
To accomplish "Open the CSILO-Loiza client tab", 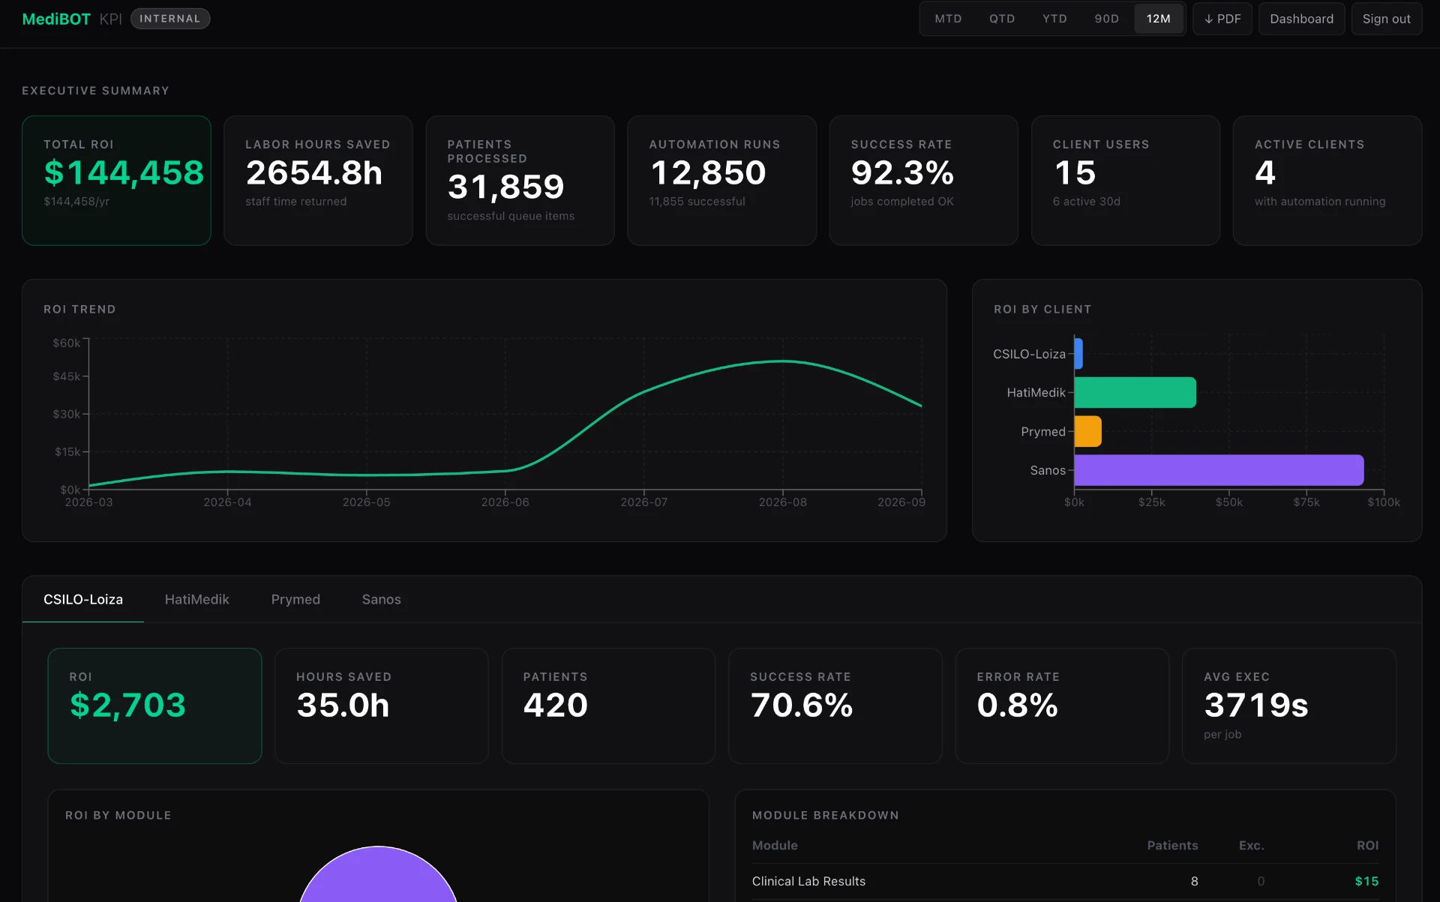I will pos(83,599).
